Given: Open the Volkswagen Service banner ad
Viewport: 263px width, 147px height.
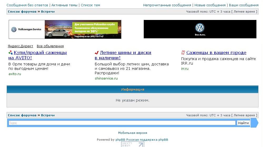Looking at the screenshot, I should click(x=65, y=29).
